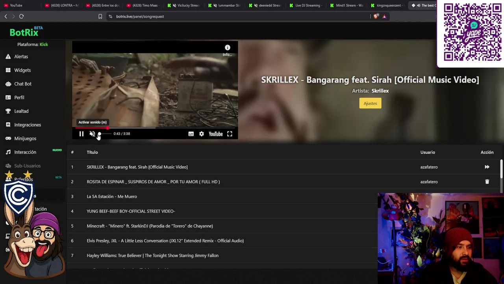504x284 pixels.
Task: Open the video on YouTube logo
Action: [216, 134]
